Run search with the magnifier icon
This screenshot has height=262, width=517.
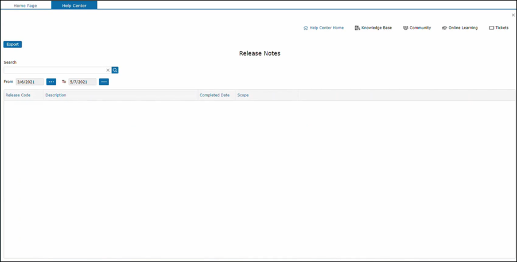pyautogui.click(x=115, y=70)
